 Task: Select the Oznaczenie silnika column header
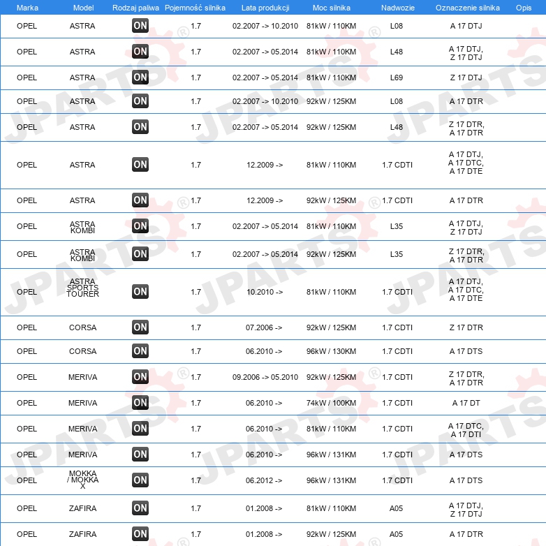(x=467, y=8)
